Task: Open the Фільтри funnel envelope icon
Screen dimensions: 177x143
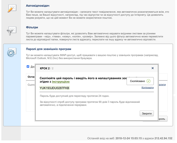Action: (12, 31)
